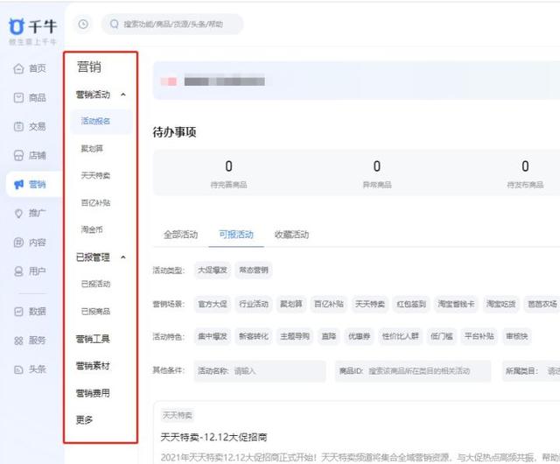Switch to the 收藏活动 tab
The height and width of the screenshot is (464, 560).
coord(291,235)
